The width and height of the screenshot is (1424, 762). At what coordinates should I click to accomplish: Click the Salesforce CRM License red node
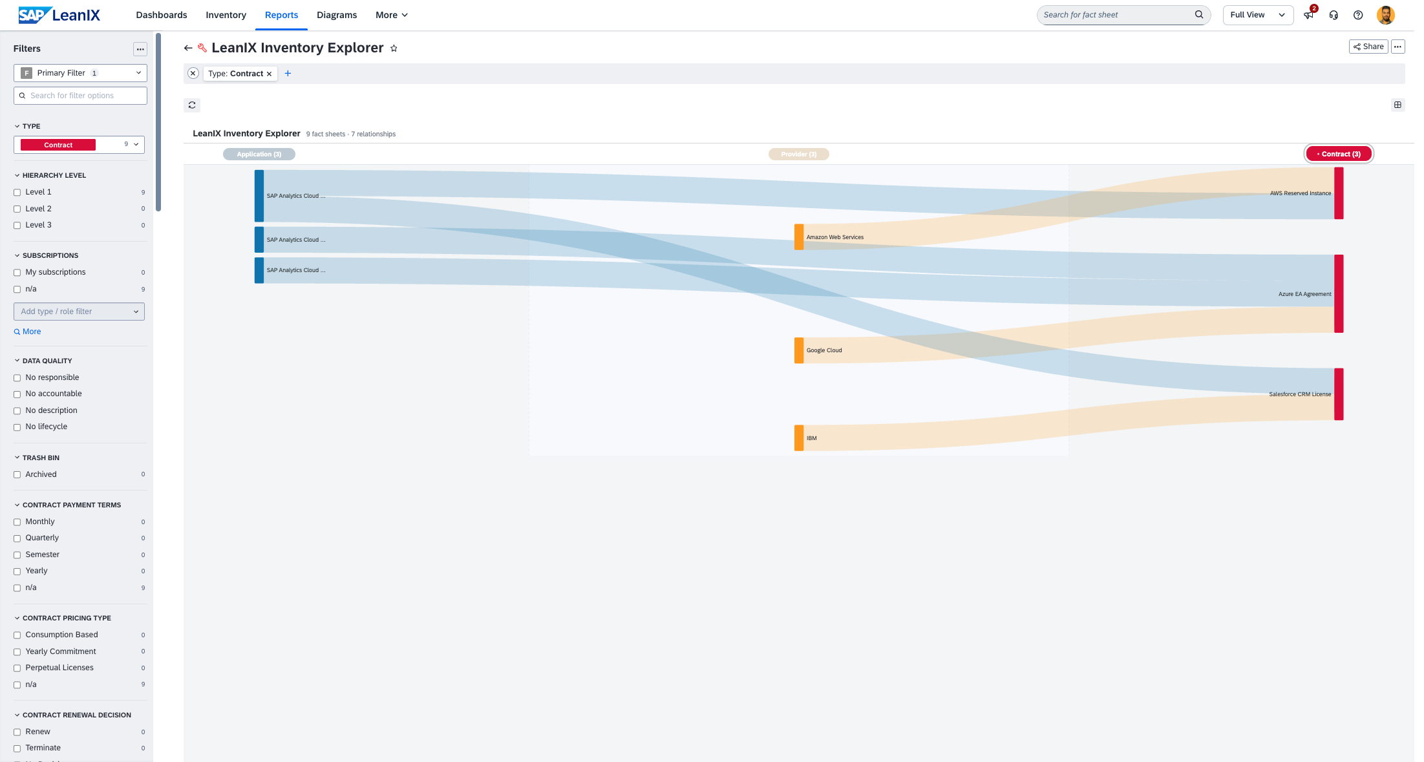coord(1339,394)
